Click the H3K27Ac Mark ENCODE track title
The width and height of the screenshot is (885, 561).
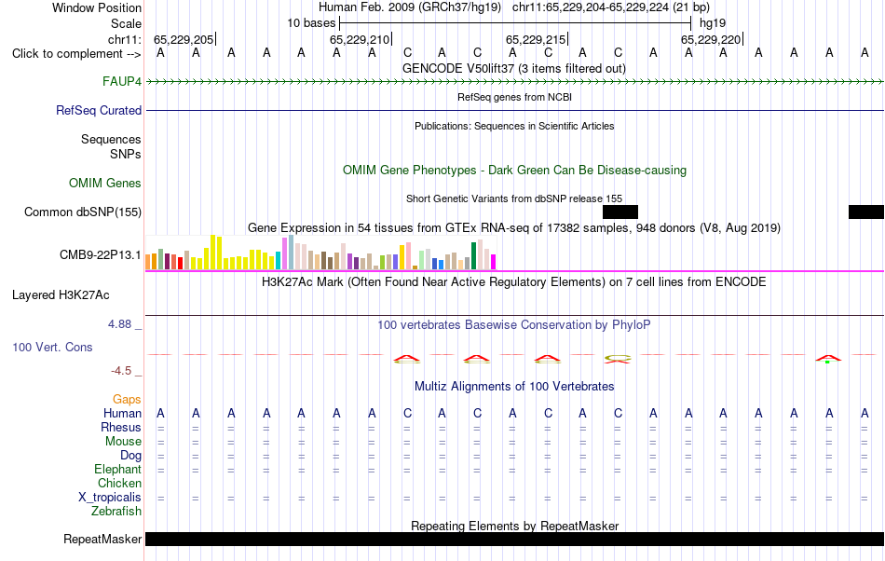coord(513,281)
